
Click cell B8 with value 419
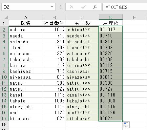click(54, 65)
